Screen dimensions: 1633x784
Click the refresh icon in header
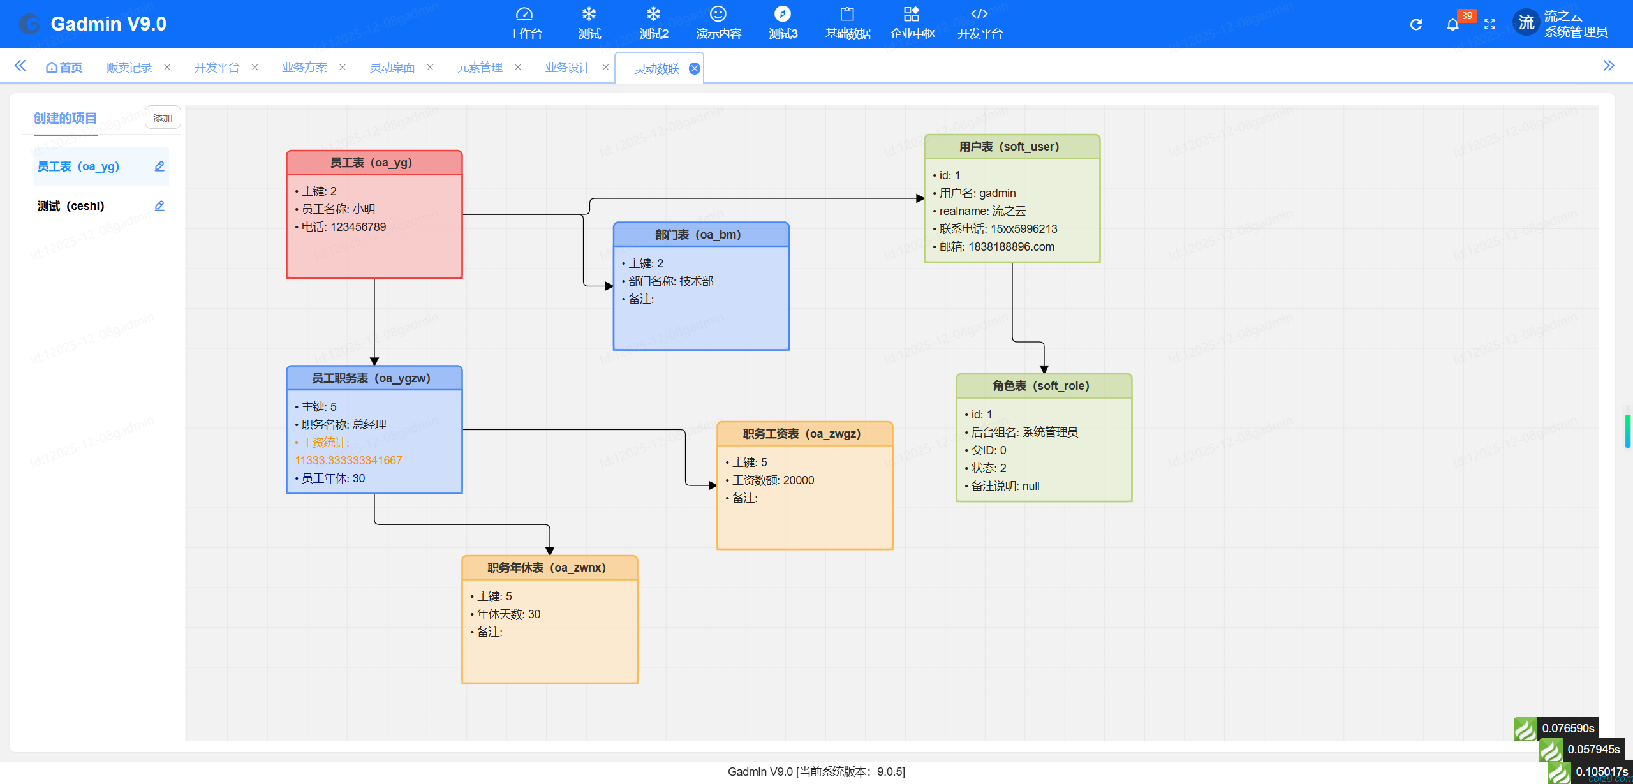[1415, 24]
